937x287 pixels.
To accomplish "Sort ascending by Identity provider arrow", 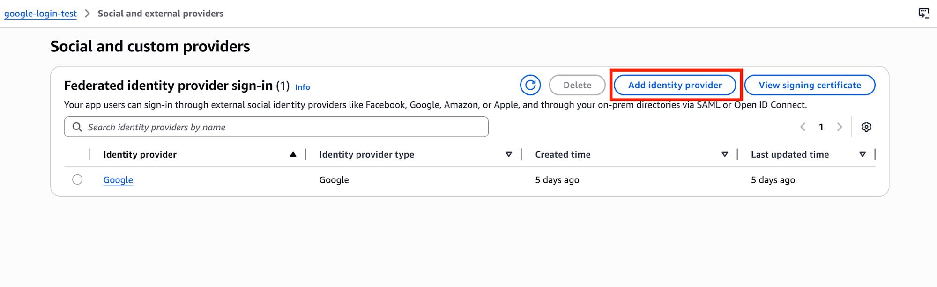I will pos(293,154).
